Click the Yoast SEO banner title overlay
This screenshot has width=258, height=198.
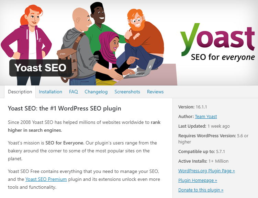pyautogui.click(x=41, y=68)
